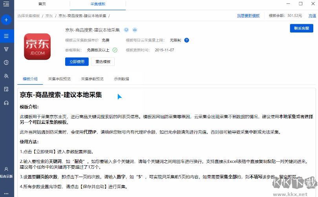Go to 选择采集模板 breadcrumb
Image resolution: width=318 pixels, height=197 pixels.
pyautogui.click(x=29, y=16)
